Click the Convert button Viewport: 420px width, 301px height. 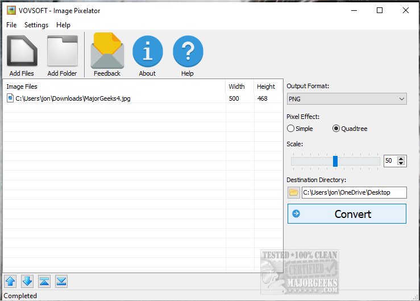[x=347, y=214]
